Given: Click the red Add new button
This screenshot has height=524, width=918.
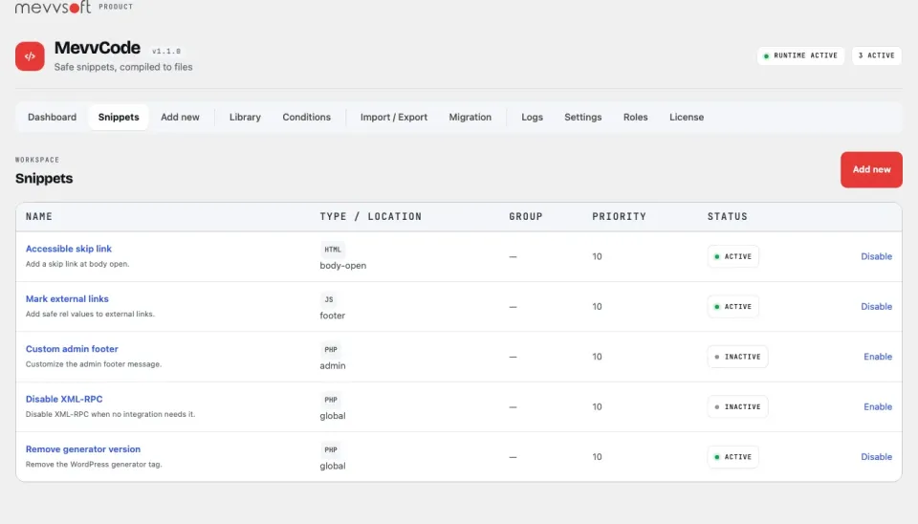Looking at the screenshot, I should click(x=871, y=170).
